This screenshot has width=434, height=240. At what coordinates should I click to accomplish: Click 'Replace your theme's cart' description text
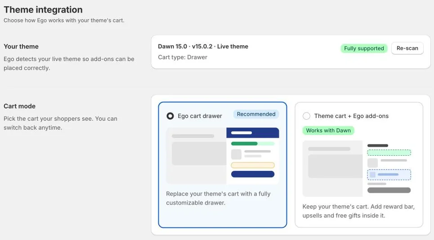click(x=219, y=198)
